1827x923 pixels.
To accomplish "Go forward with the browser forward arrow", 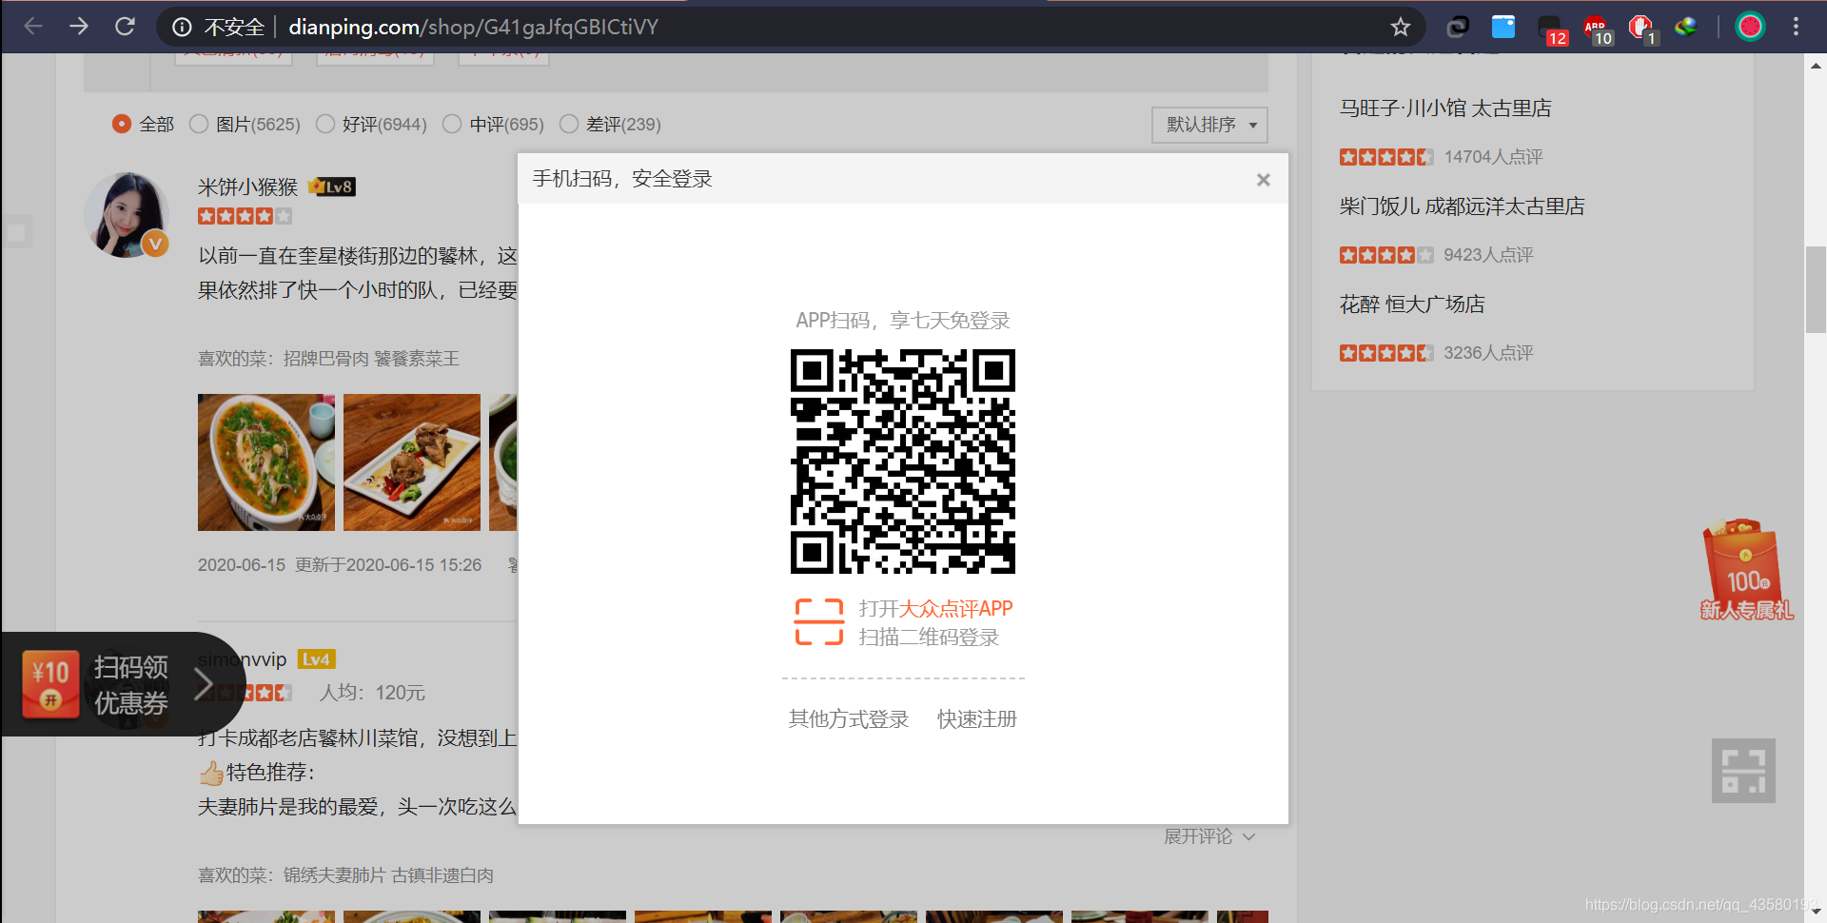I will pyautogui.click(x=79, y=27).
